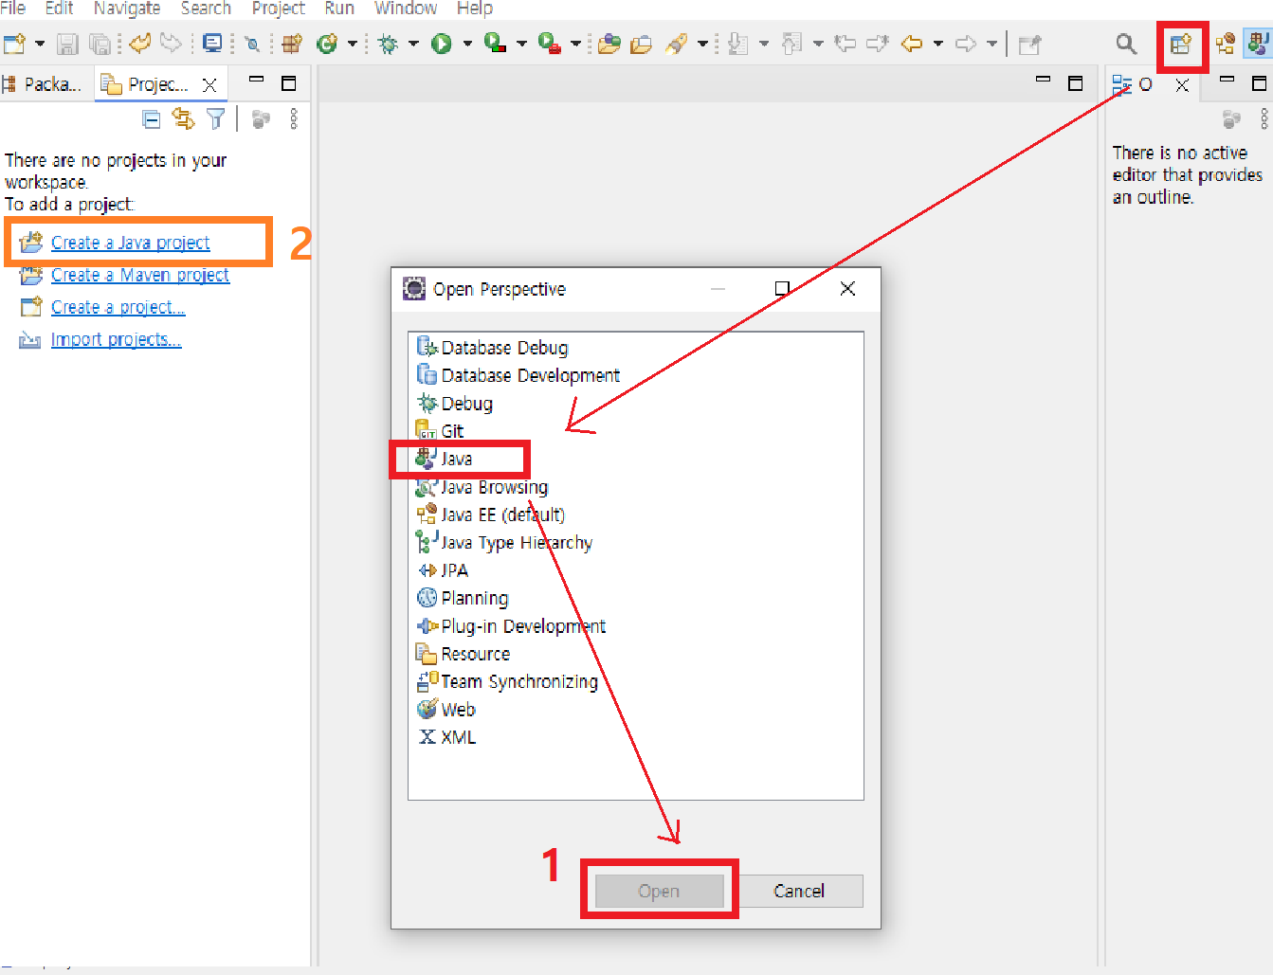
Task: Click the Open Task folder icon
Action: click(642, 44)
